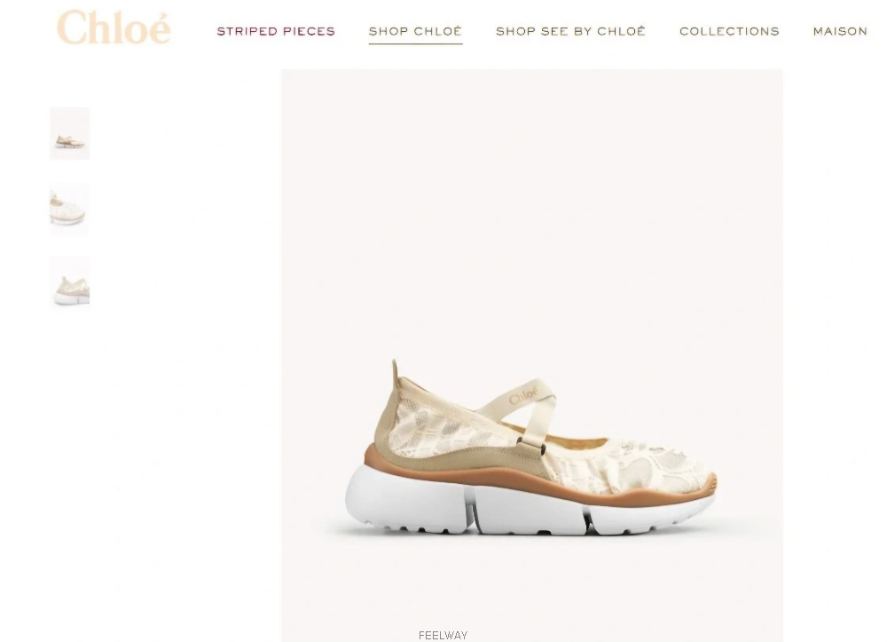
Task: Show the side-view sneaker thumbnail
Action: 69,133
